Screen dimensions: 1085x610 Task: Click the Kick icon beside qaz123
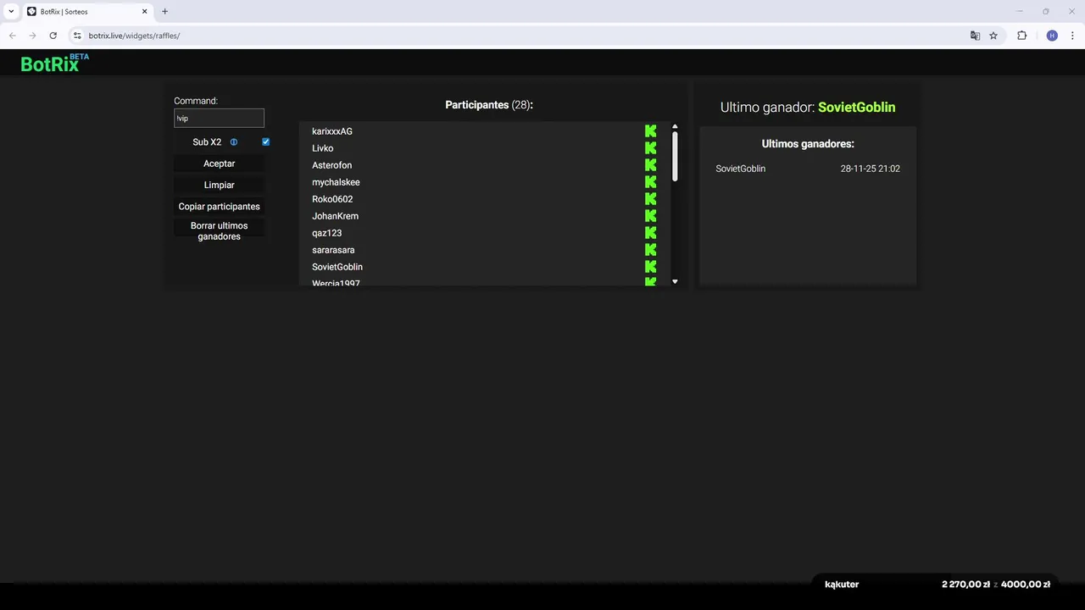tap(650, 233)
